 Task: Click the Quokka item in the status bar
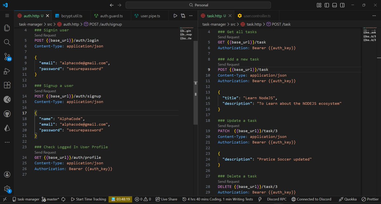pyautogui.click(x=348, y=199)
